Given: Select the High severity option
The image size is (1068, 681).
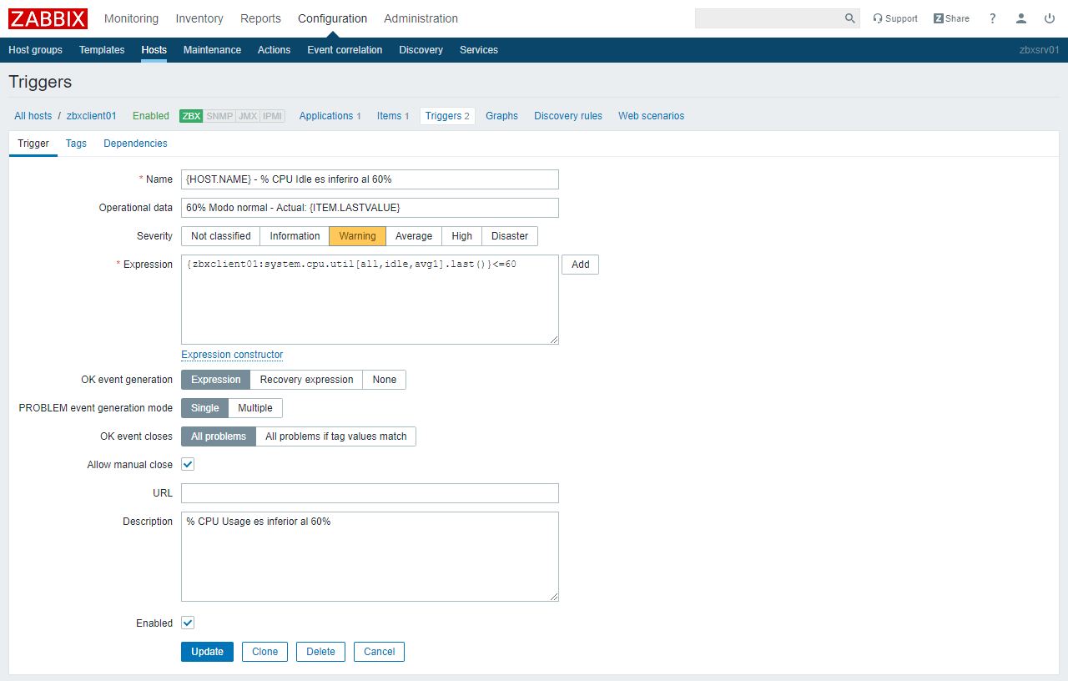Looking at the screenshot, I should (x=461, y=236).
